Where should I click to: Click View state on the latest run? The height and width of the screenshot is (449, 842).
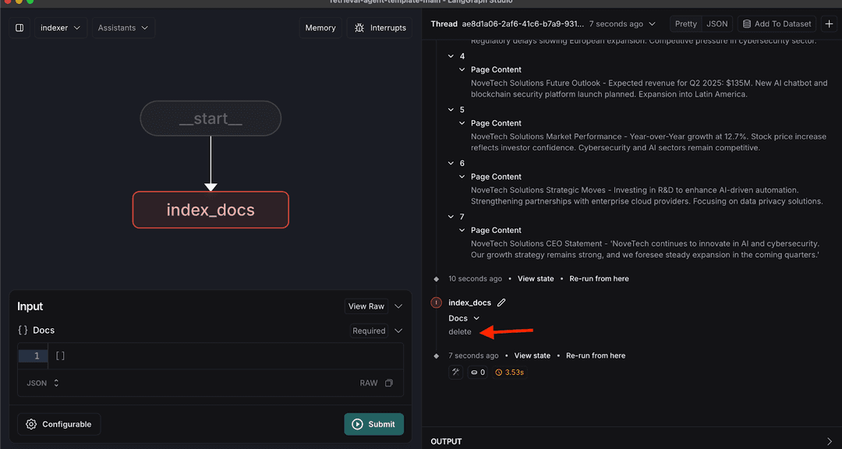[x=532, y=355]
